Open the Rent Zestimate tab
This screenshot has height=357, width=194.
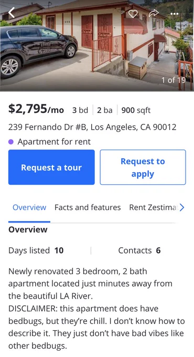pos(153,207)
